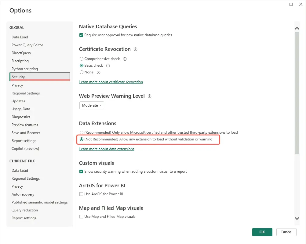
Task: Uncheck Require user approval for native queries
Action: point(81,35)
